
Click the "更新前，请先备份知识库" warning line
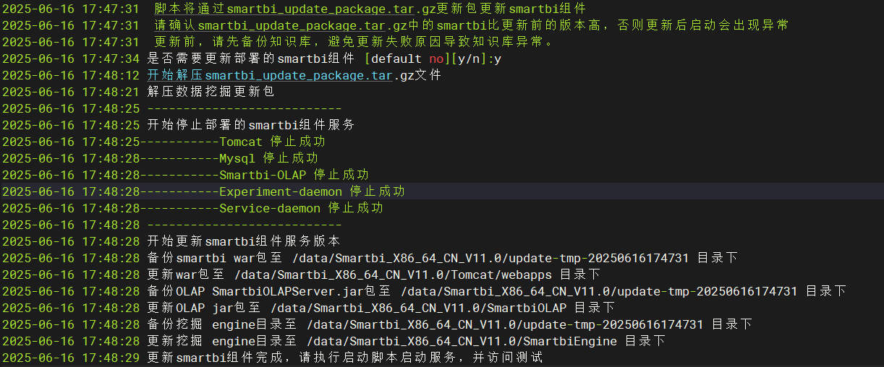(x=354, y=42)
